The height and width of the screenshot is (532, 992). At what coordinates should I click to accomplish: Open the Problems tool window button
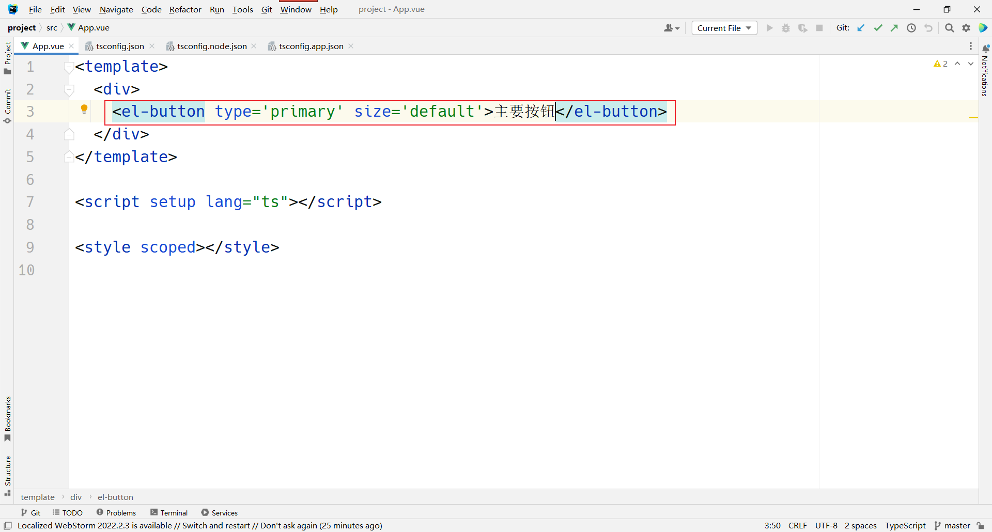[x=116, y=513]
